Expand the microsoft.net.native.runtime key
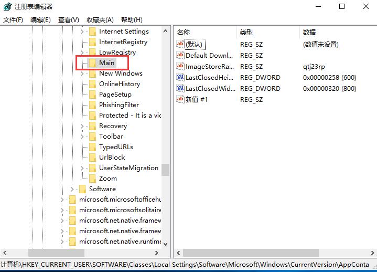 pyautogui.click(x=62, y=242)
